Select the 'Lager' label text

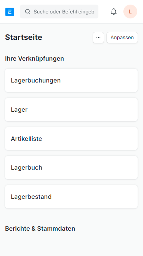click(19, 109)
